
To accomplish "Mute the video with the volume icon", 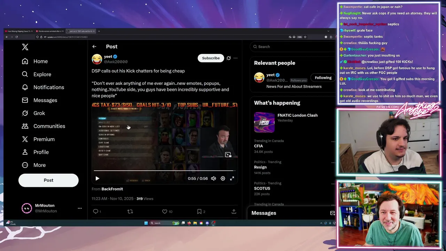I will click(x=214, y=178).
